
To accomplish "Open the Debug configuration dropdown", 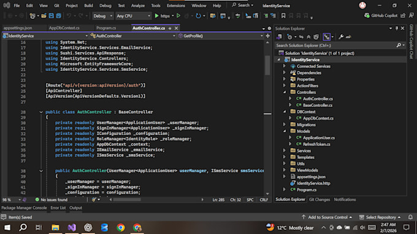I will tap(102, 16).
